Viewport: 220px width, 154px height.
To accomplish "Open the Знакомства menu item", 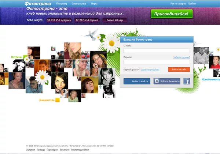I will tap(79, 4).
